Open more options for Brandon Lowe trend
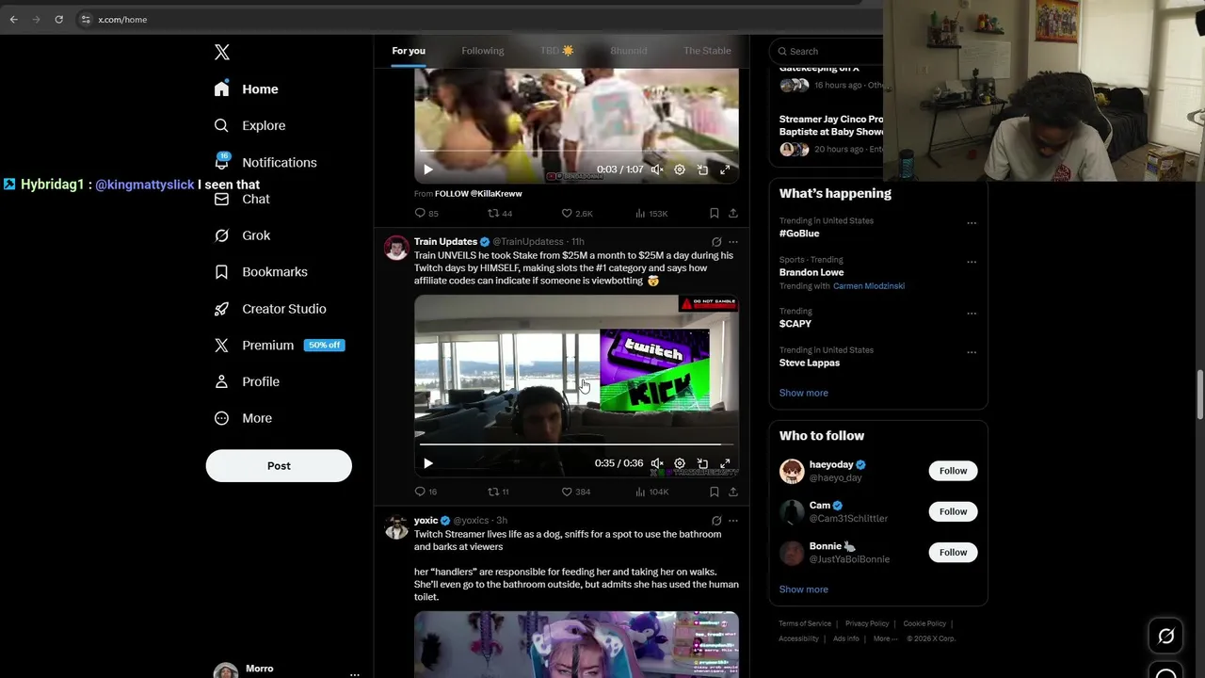Viewport: 1205px width, 678px height. (x=972, y=262)
